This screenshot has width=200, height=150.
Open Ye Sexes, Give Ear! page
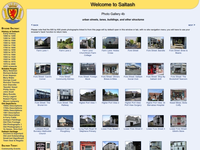tap(13, 129)
